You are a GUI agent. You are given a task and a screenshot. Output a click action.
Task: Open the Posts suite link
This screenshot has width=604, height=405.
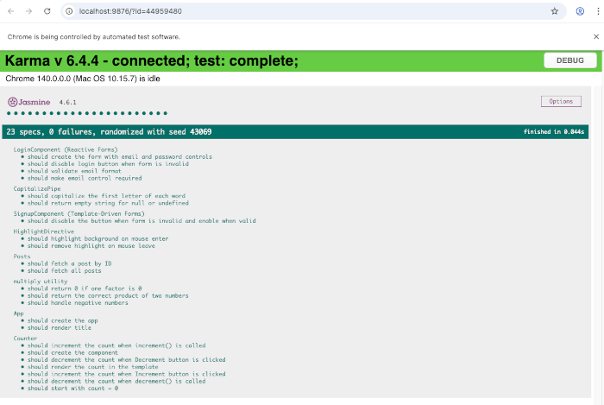[x=22, y=256]
